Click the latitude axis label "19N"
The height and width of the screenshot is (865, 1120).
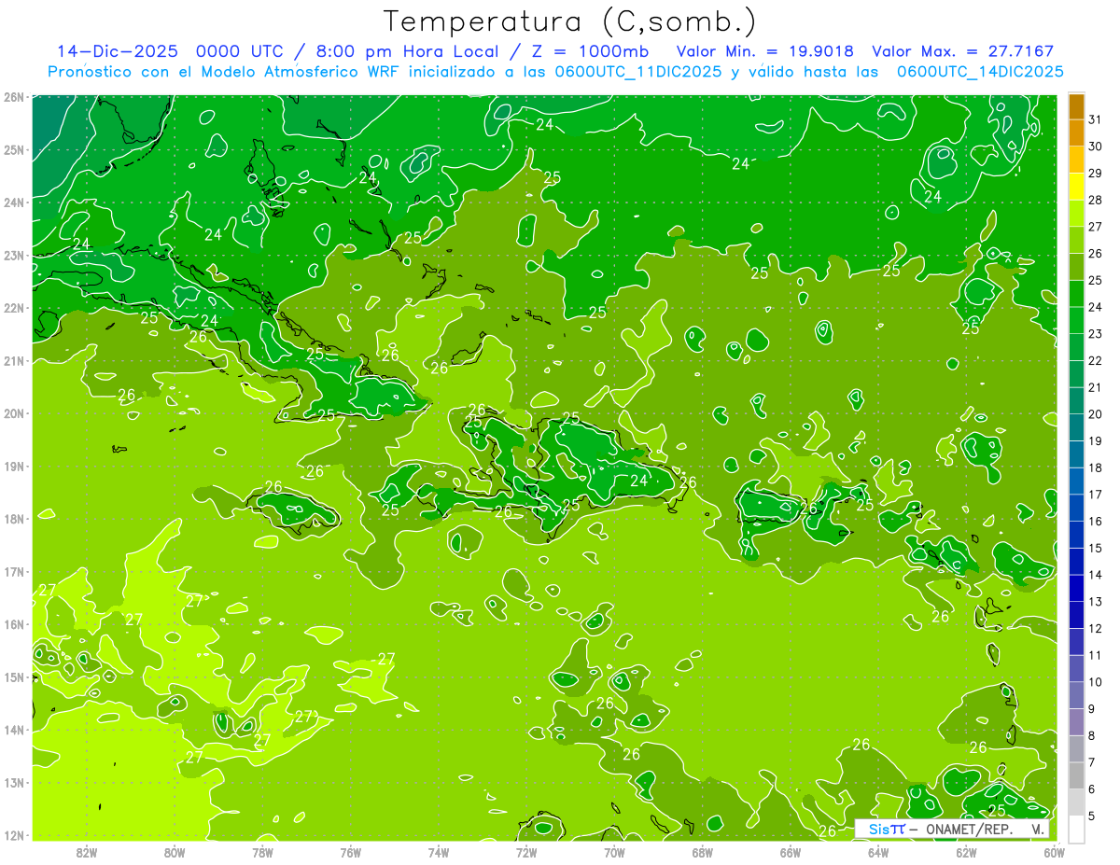[x=14, y=467]
